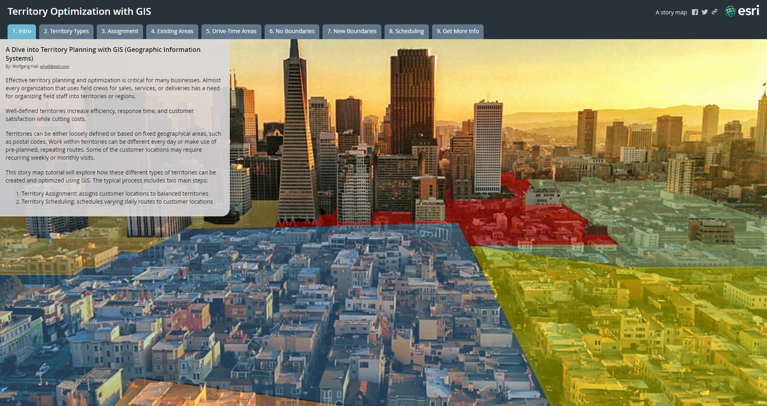Open the 3. Assignment tab
767x406 pixels.
[120, 31]
